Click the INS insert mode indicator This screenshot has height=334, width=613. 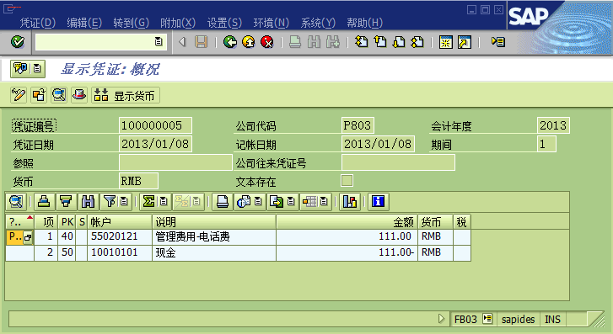coord(552,319)
